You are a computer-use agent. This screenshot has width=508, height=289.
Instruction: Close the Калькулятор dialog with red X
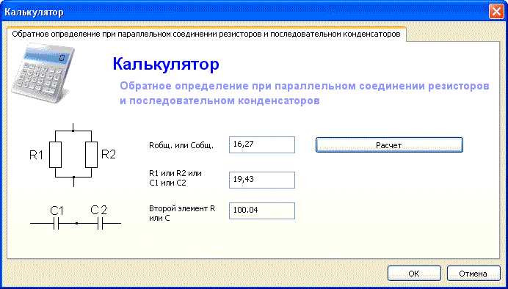[496, 12]
